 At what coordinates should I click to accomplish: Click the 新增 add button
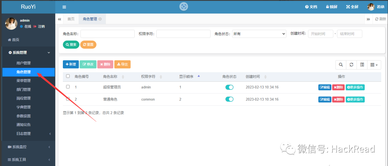(71, 64)
